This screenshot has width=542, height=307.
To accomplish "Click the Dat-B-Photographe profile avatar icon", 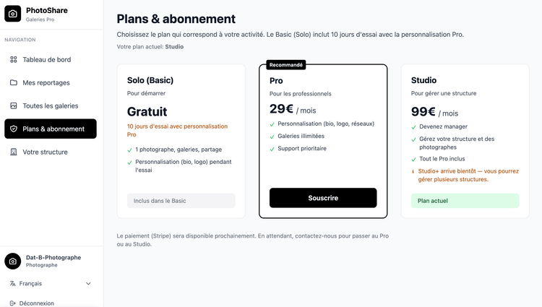I will pos(13,261).
